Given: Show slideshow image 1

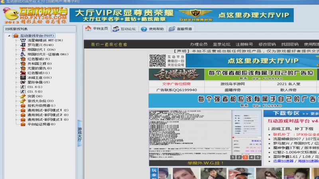Looking at the screenshot, I should (233, 157).
